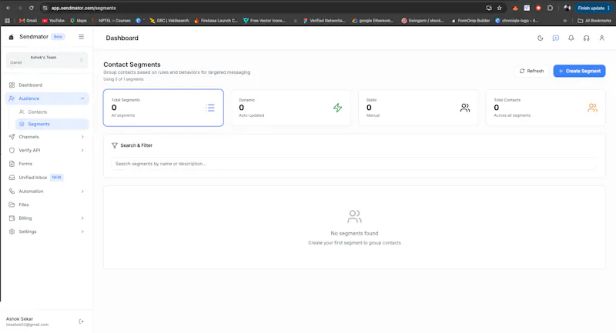Click the Contact Segments heading
This screenshot has width=616, height=333.
pos(132,65)
